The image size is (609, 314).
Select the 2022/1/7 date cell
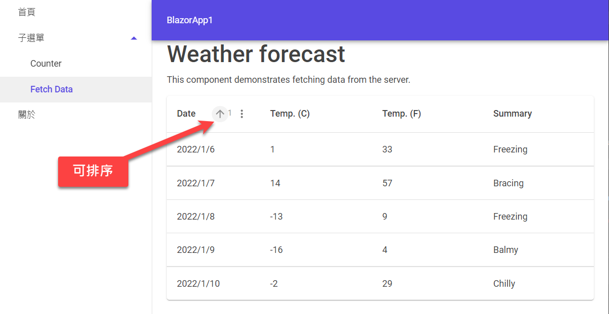coord(196,183)
